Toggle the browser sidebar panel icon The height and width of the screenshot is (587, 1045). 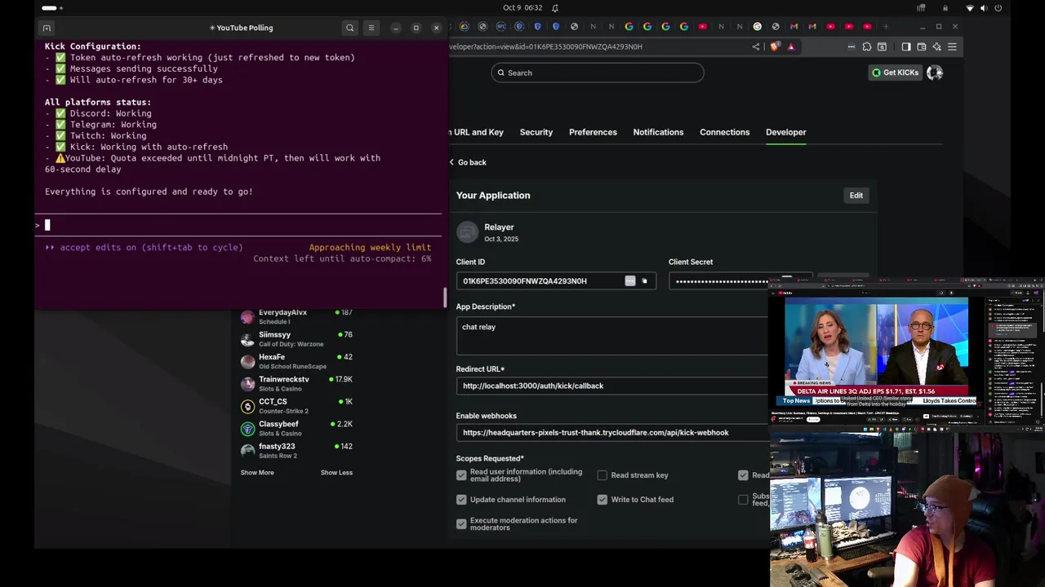click(906, 46)
